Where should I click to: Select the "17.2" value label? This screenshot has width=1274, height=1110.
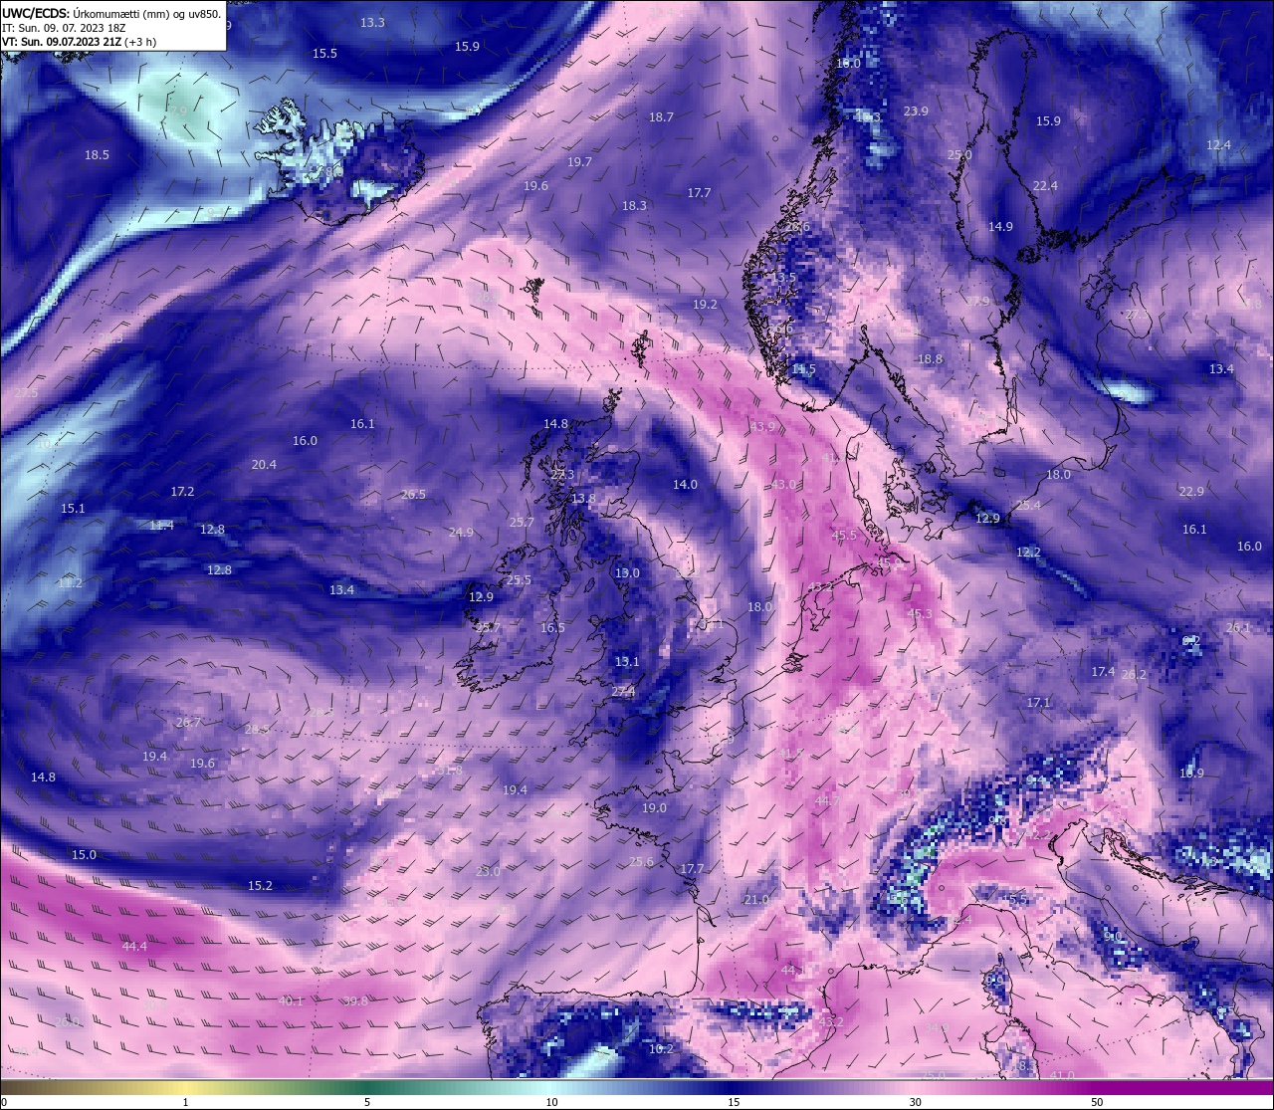182,491
